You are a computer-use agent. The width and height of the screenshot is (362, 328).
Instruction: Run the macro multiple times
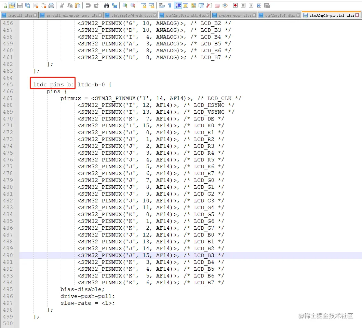[259, 5]
